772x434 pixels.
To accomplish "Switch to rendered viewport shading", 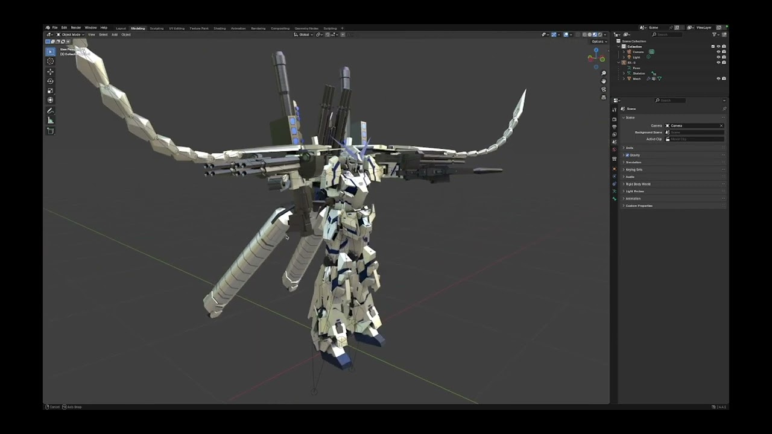I will pyautogui.click(x=600, y=34).
